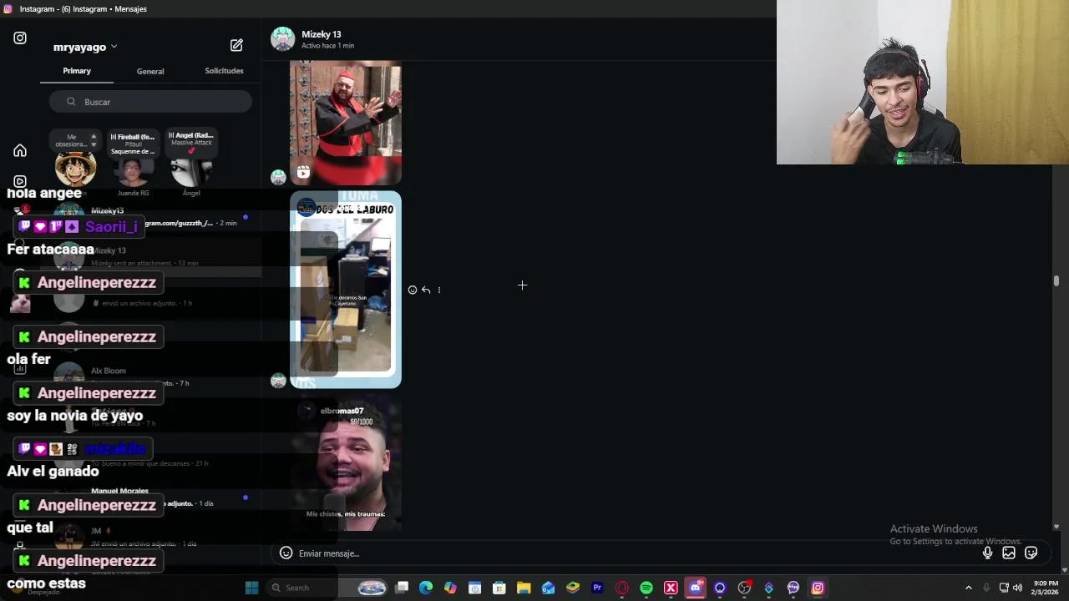Launch Microsoft Edge from taskbar
The image size is (1069, 601).
click(426, 588)
